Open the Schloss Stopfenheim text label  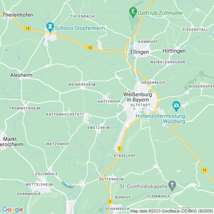point(80,28)
